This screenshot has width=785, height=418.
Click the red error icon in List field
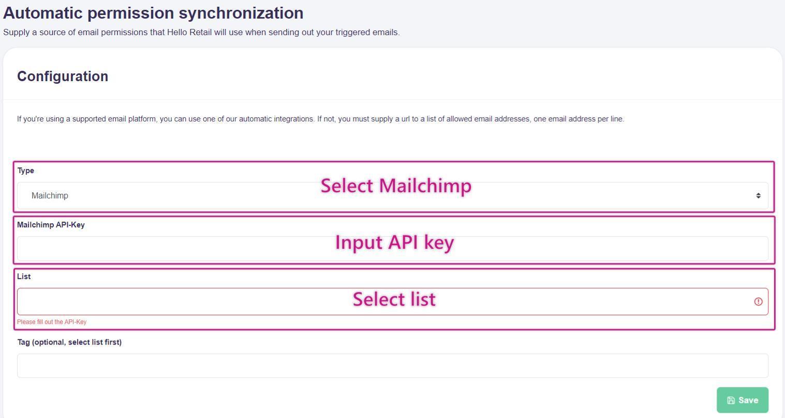click(x=758, y=302)
